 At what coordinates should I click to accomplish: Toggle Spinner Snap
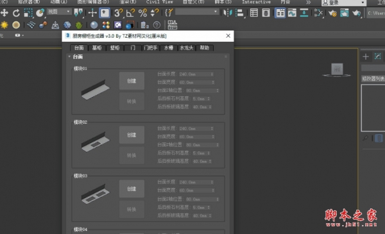pos(155,13)
